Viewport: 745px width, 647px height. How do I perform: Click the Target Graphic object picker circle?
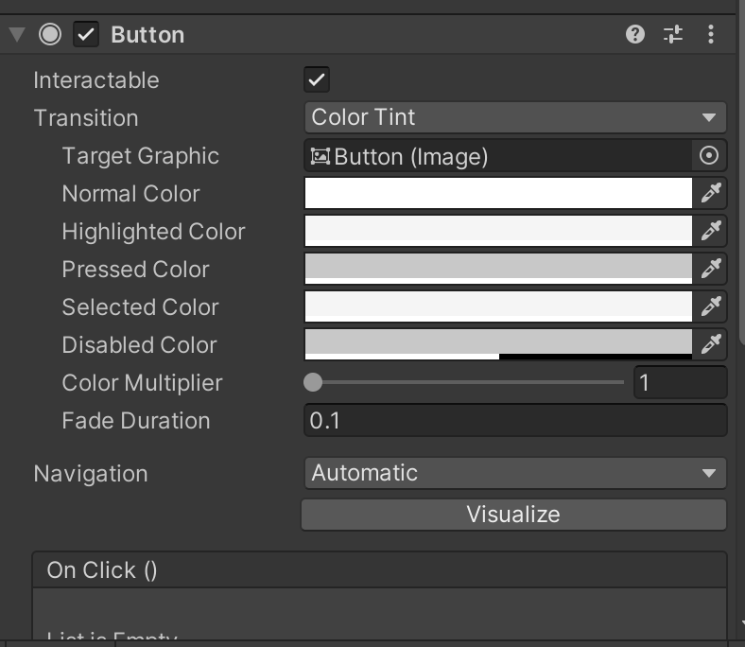click(x=709, y=156)
